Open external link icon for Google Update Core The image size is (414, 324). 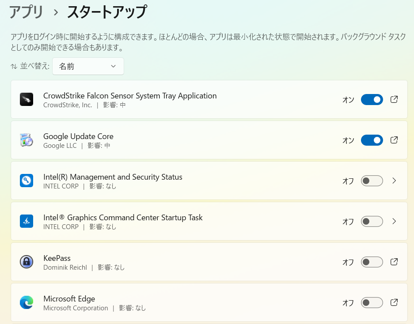coord(394,140)
